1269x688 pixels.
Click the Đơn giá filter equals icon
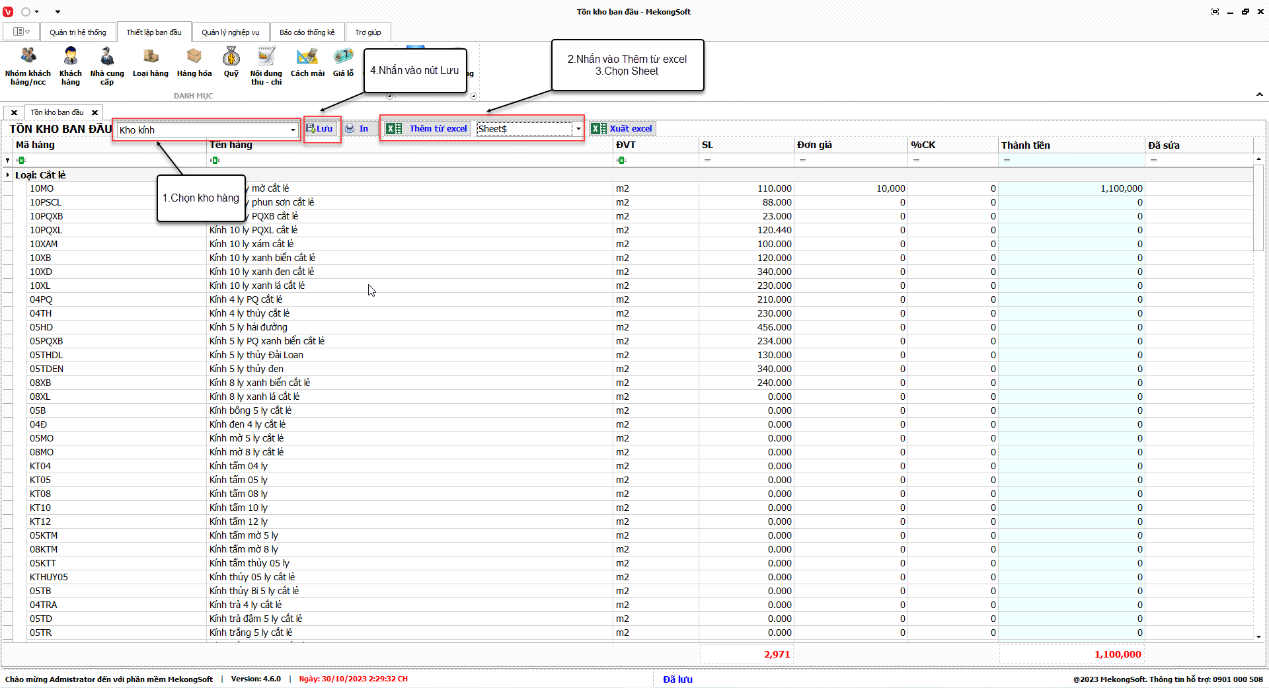802,160
